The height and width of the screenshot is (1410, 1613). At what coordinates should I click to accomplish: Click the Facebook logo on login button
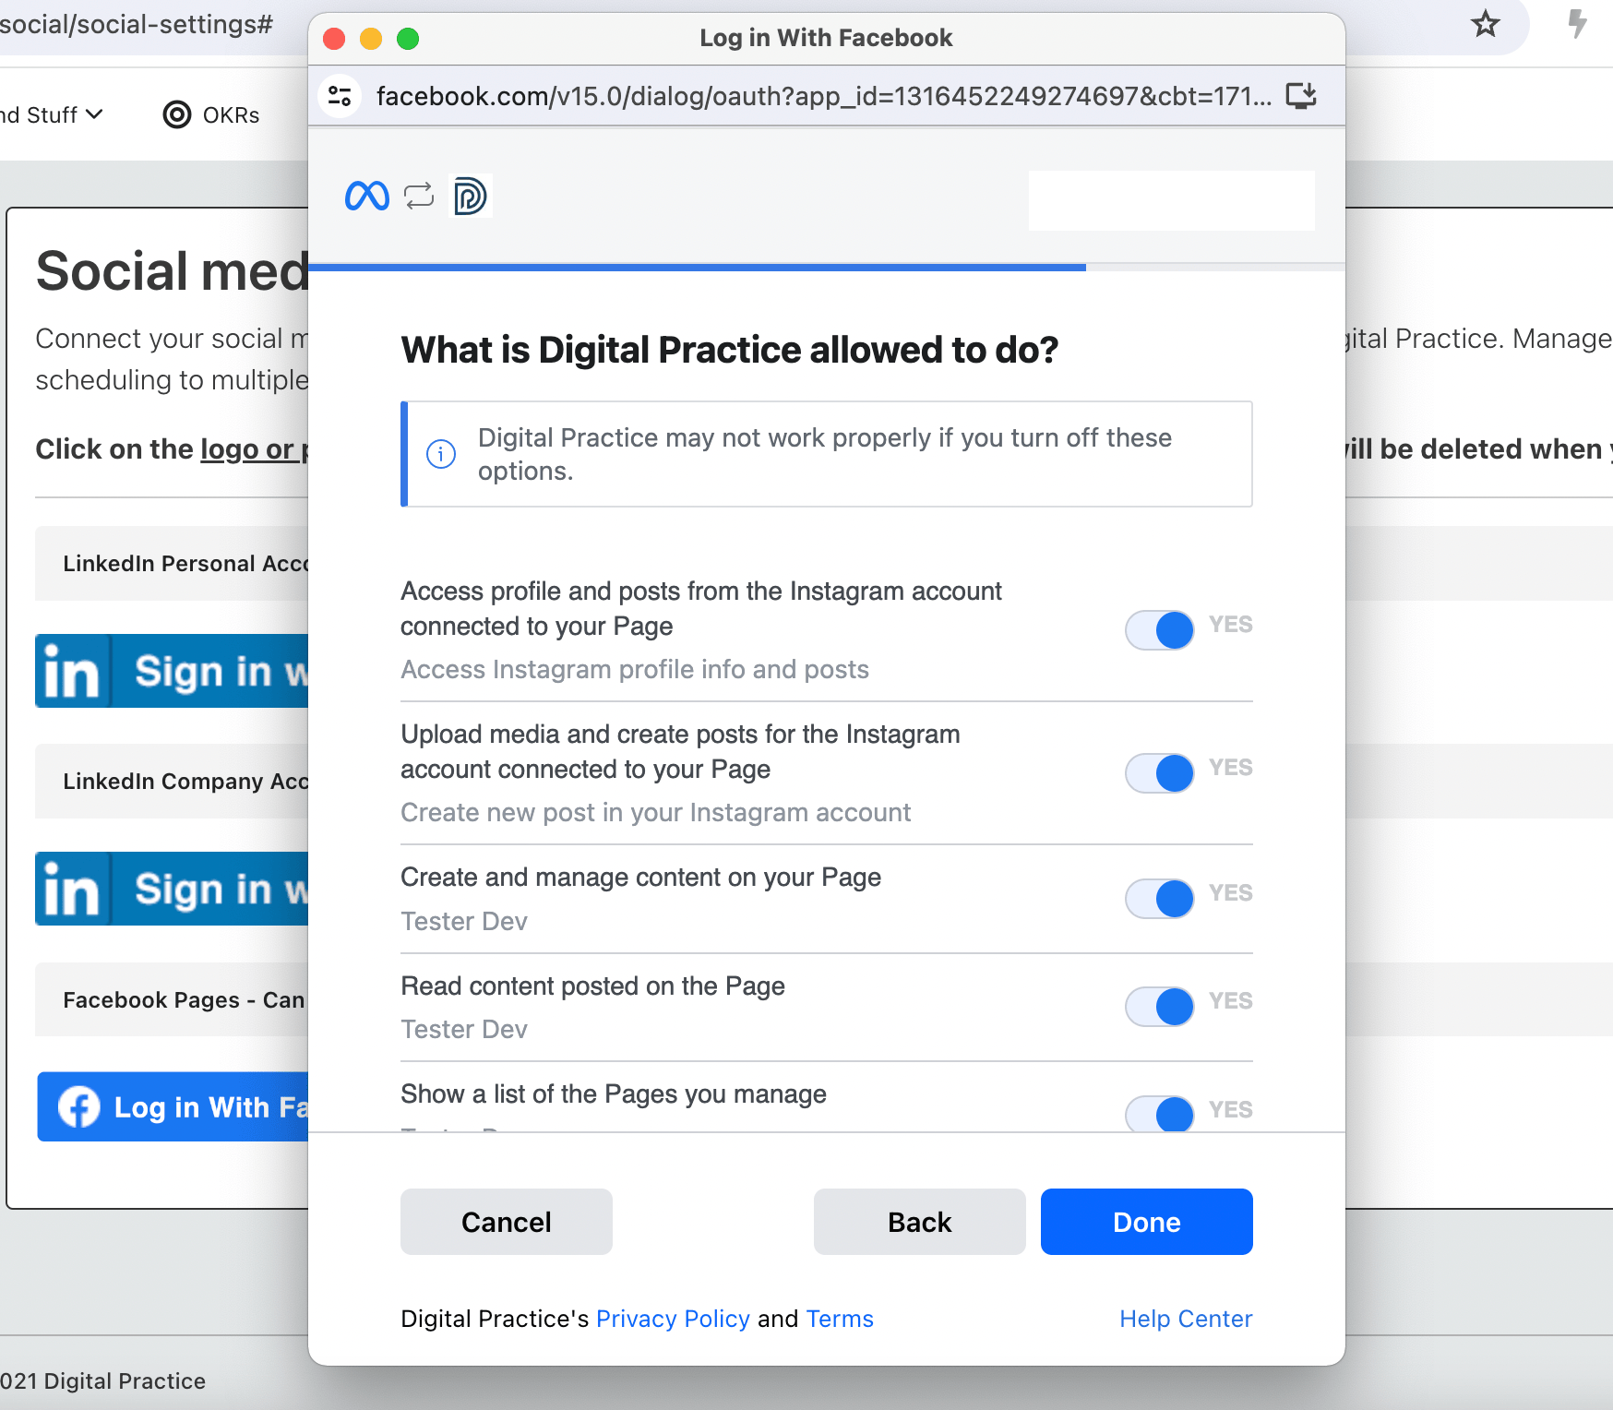tap(79, 1106)
